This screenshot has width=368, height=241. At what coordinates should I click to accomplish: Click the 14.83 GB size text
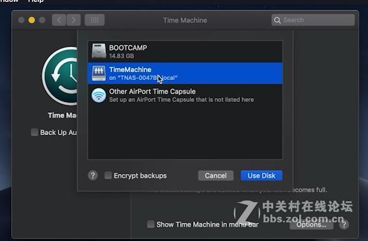122,56
